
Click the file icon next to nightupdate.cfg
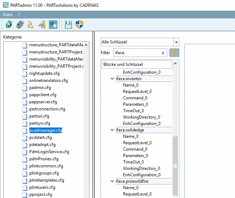tap(25, 74)
